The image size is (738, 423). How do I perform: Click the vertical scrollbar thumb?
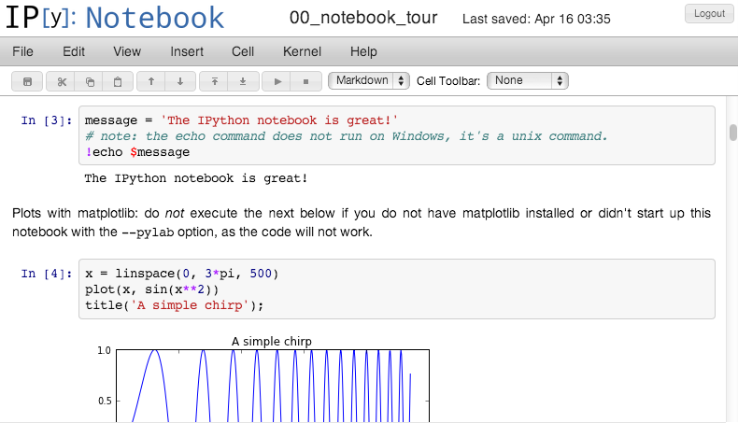tap(732, 133)
